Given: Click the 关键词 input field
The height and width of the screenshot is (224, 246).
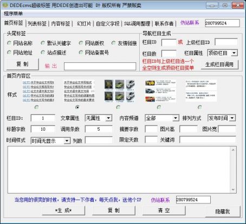Looking at the screenshot, I should 208,139.
